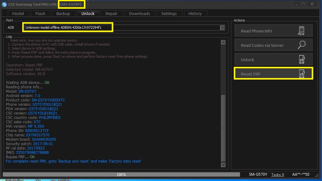Click the Android version 7.0 value
322x181 pixels.
(37, 95)
